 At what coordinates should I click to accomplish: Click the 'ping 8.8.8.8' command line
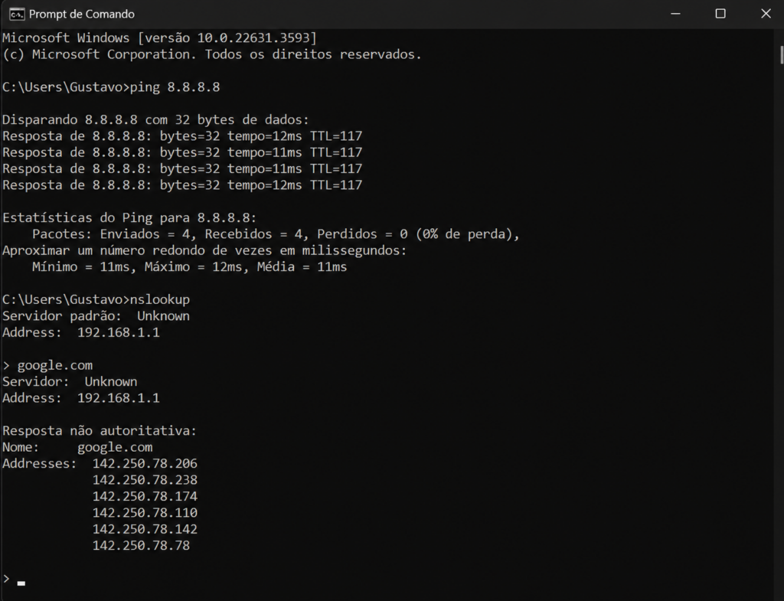111,87
